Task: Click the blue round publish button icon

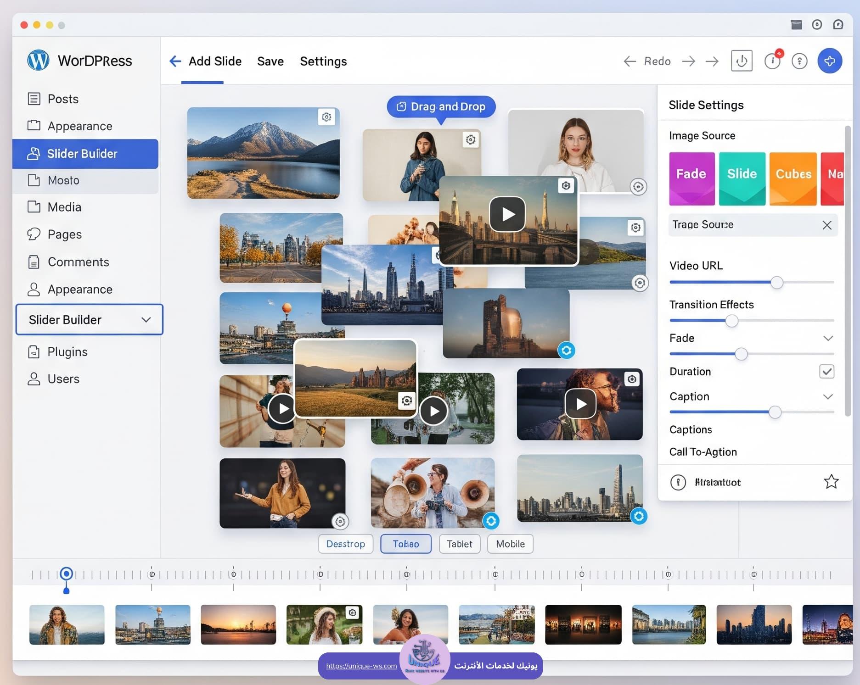Action: [x=829, y=61]
